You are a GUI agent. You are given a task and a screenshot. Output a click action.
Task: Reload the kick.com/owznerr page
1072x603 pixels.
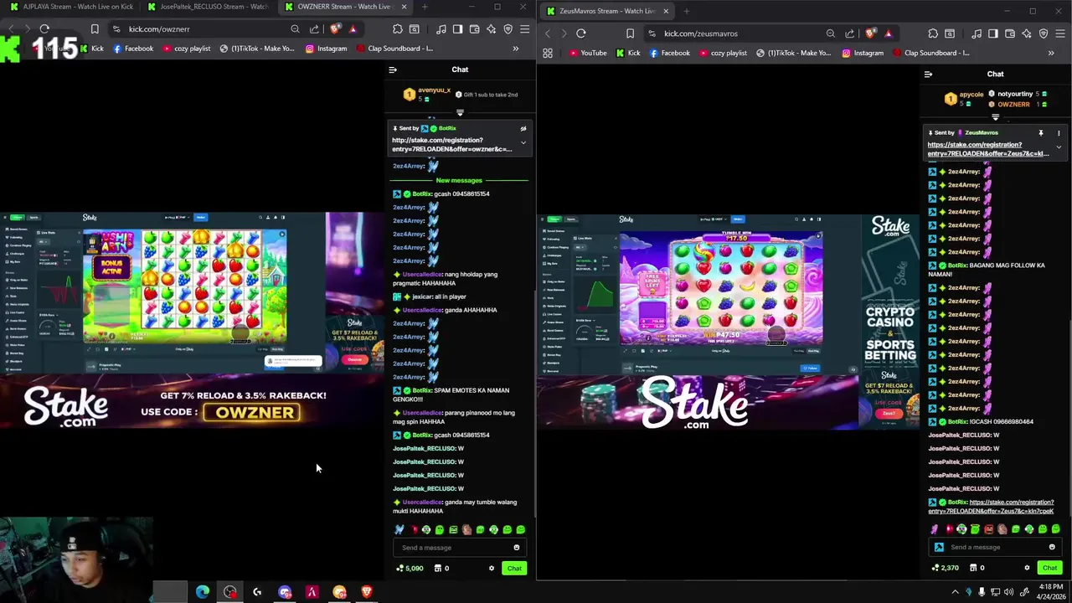point(44,28)
